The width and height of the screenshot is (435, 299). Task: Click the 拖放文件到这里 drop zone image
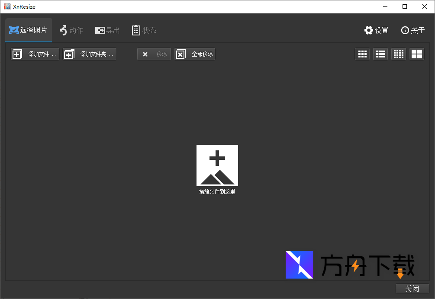click(x=217, y=165)
